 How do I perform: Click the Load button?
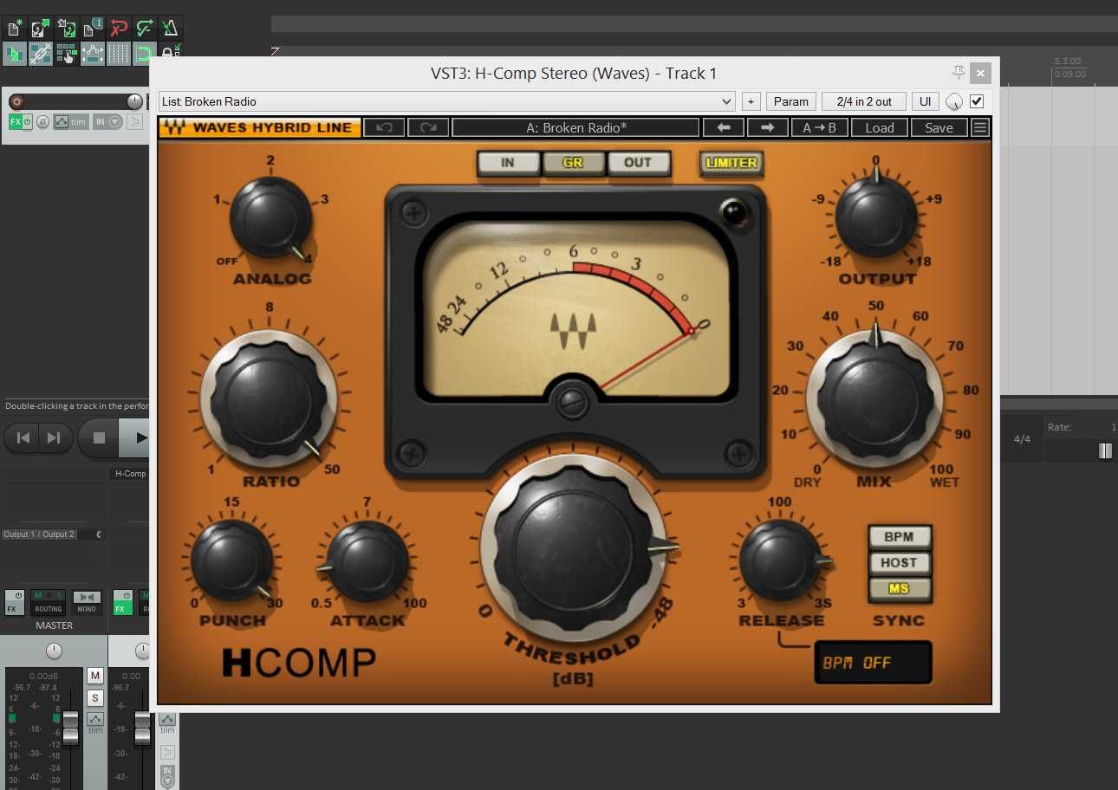(880, 128)
